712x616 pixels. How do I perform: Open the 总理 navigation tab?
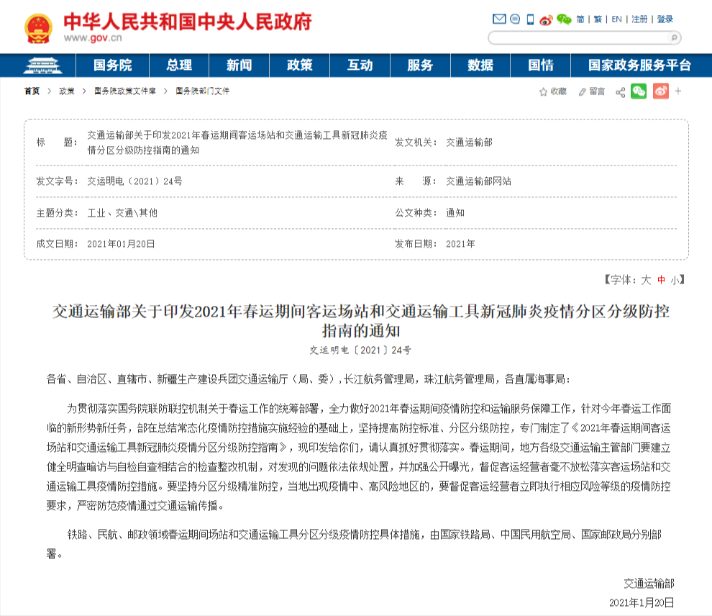179,65
